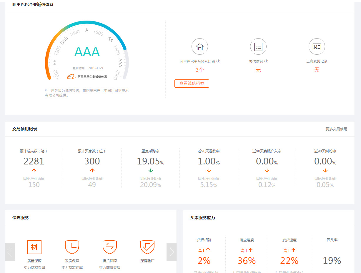Click 阿里巴巴企业诚信体系 section heading
361x273 pixels.
pyautogui.click(x=33, y=5)
